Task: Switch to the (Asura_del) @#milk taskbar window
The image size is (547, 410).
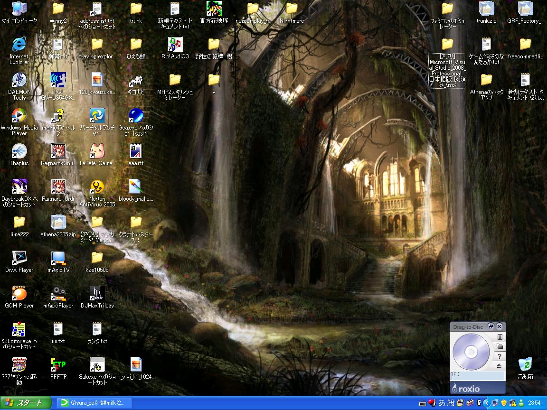Action: point(94,403)
